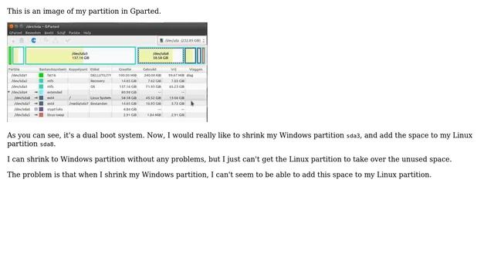The width and height of the screenshot is (494, 278).
Task: Select the /dev/sda2 Recovery row
Action: (x=107, y=81)
